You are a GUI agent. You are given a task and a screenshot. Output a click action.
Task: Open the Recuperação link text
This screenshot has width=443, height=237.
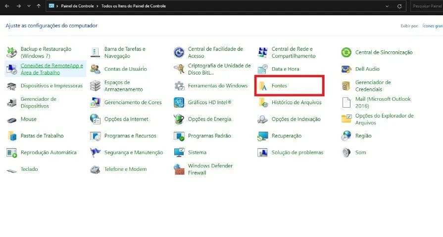click(287, 136)
